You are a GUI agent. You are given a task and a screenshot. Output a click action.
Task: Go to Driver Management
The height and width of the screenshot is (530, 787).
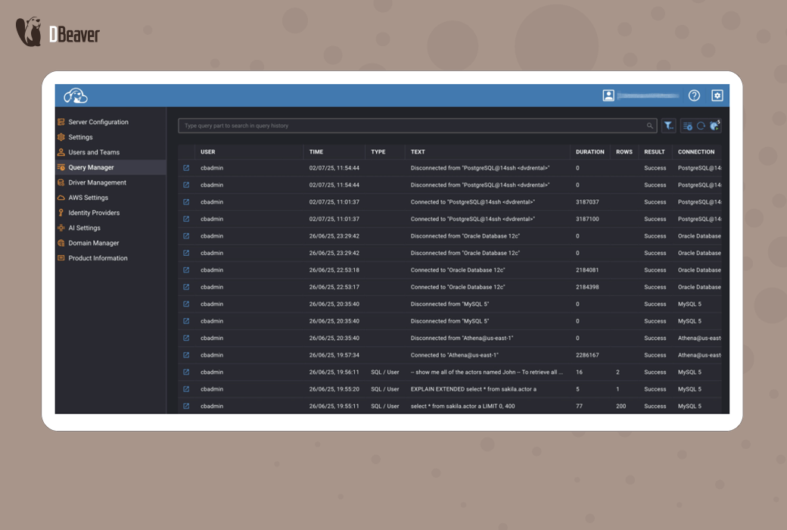(97, 182)
